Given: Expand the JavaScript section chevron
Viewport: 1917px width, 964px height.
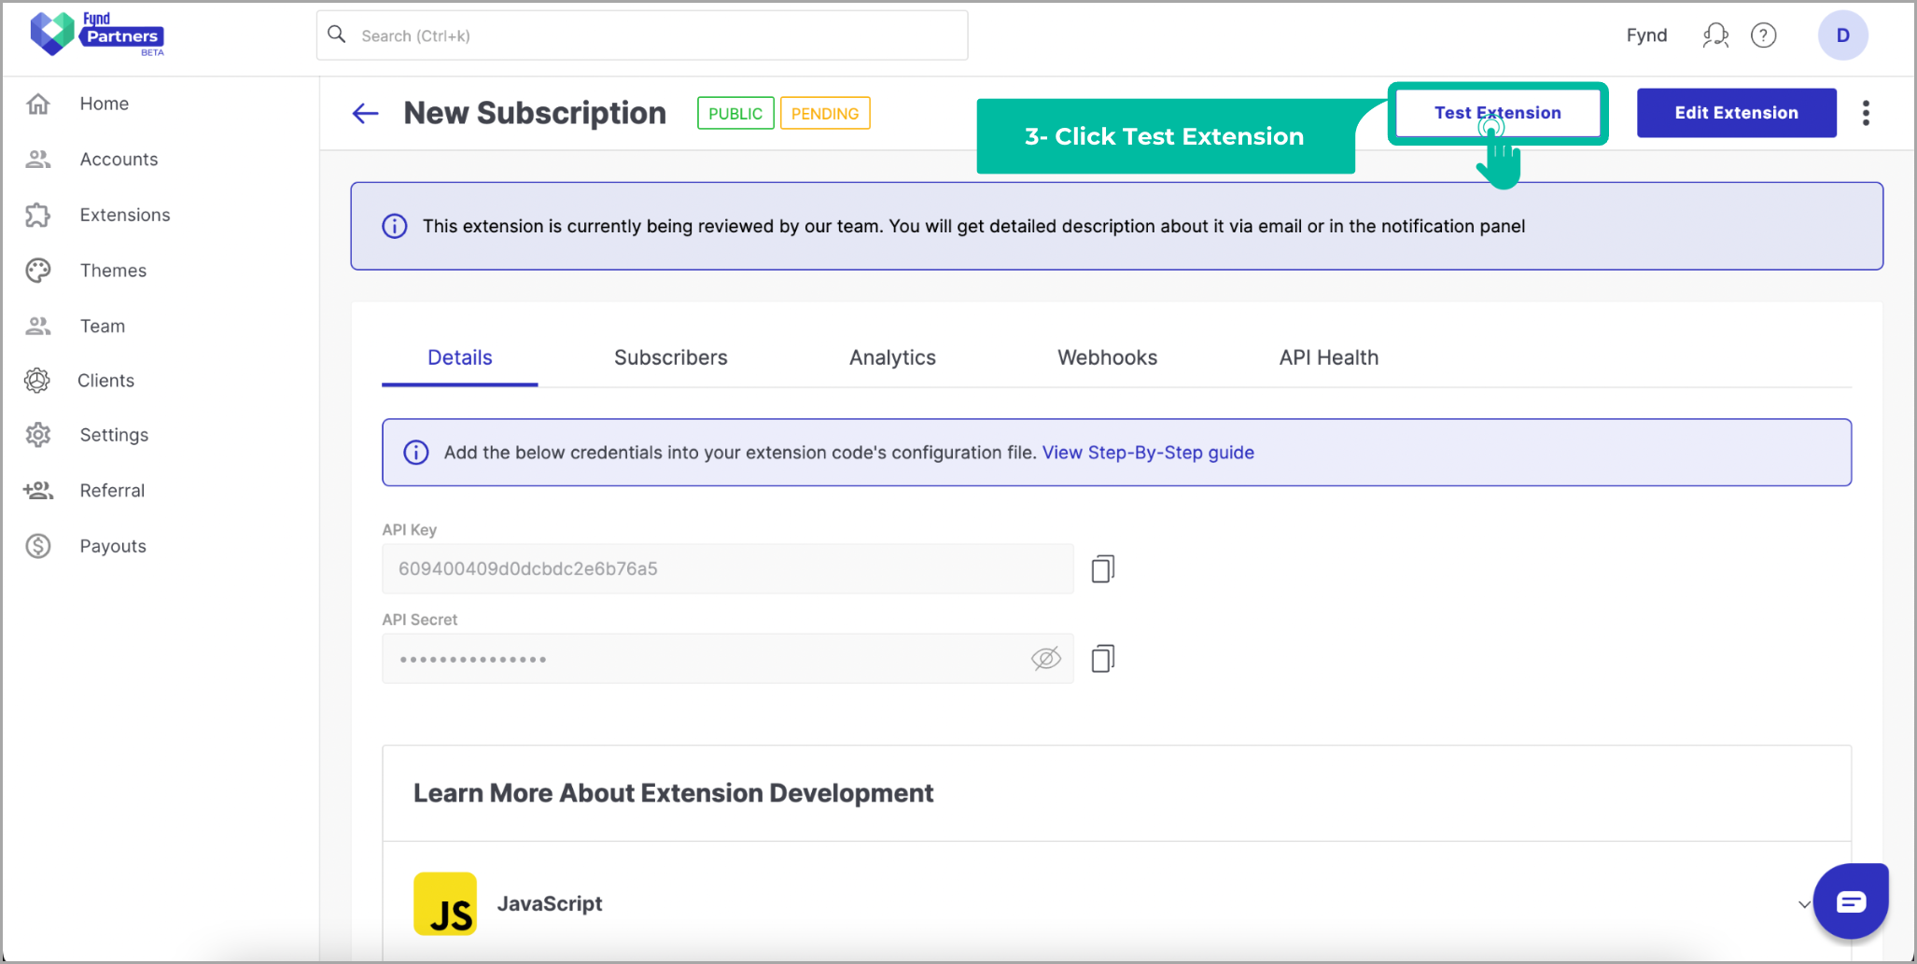Looking at the screenshot, I should (1804, 904).
